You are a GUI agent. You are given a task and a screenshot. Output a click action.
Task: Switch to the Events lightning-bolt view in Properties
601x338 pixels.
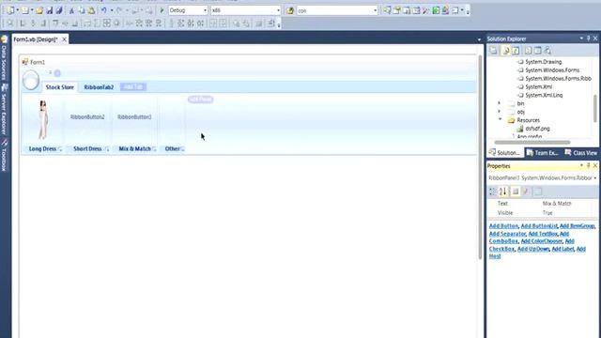526,192
